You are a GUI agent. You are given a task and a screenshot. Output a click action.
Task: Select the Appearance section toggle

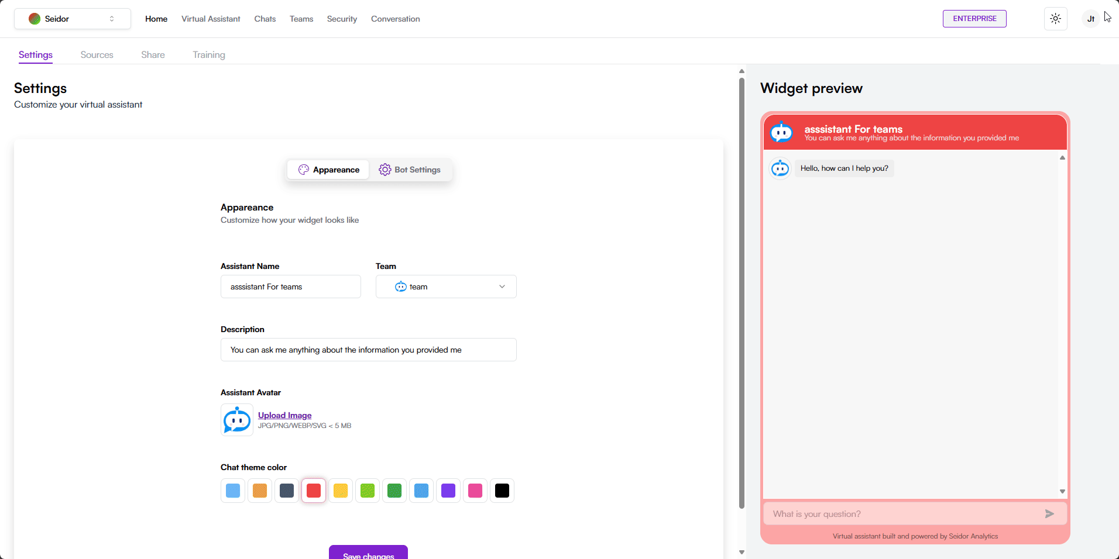(x=329, y=170)
